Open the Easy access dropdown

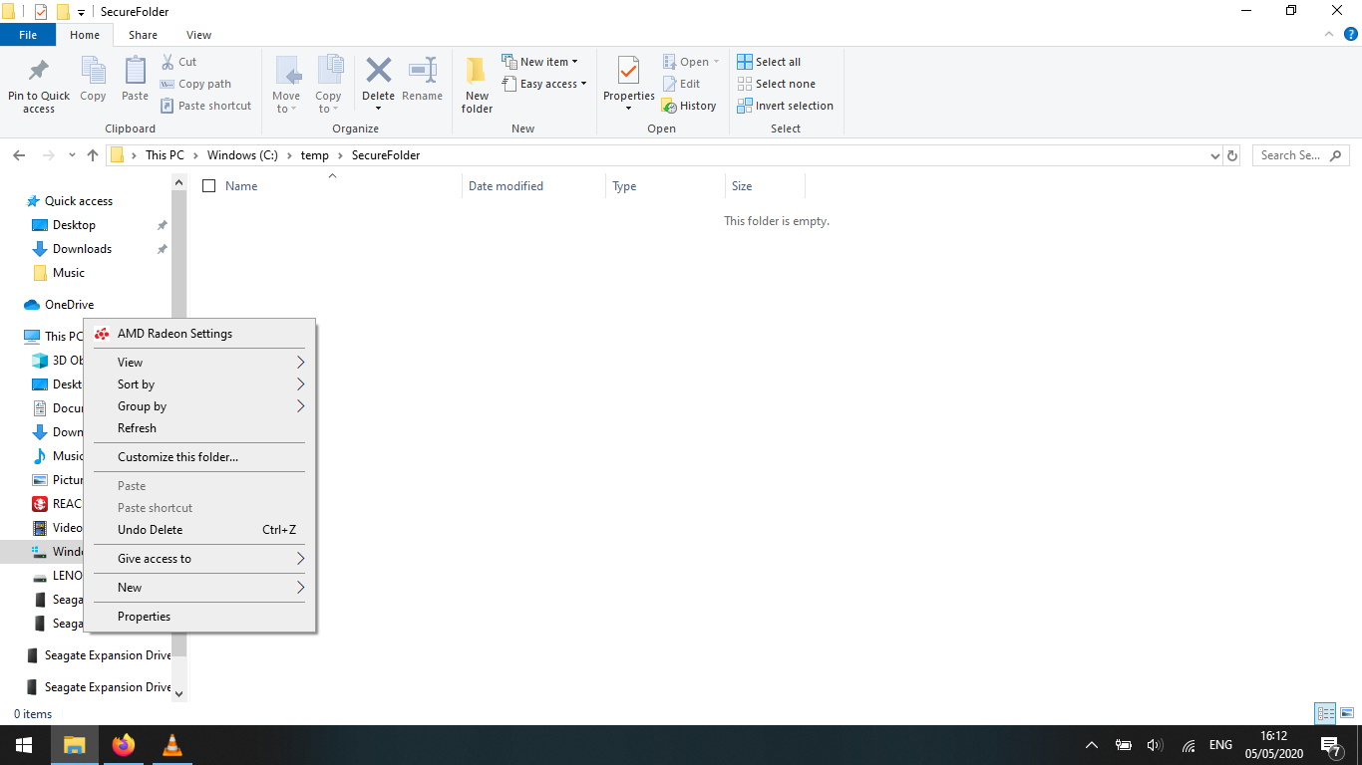click(x=544, y=84)
